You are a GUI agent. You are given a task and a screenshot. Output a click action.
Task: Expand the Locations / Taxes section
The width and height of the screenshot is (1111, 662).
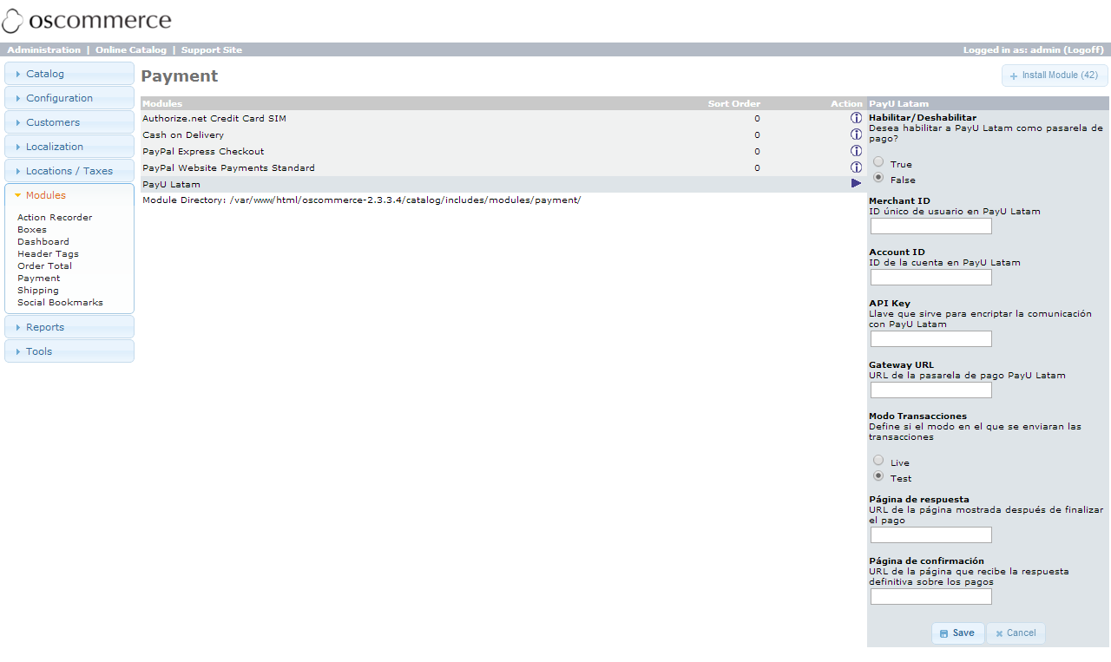[69, 171]
